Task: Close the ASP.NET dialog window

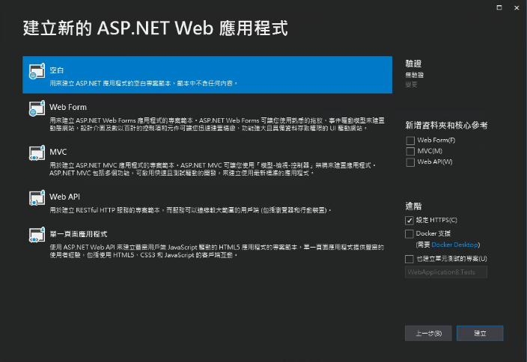Action: 517,7
